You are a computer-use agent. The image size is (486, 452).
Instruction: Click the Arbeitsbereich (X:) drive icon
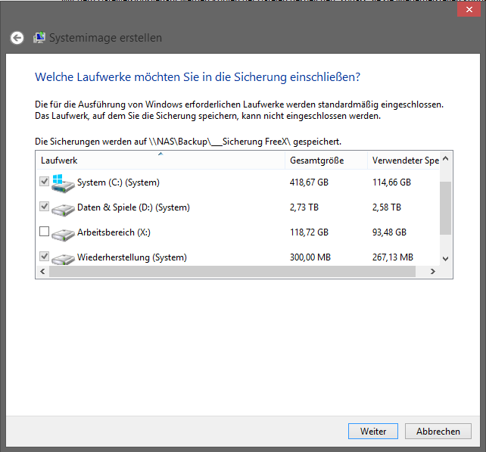tap(63, 235)
